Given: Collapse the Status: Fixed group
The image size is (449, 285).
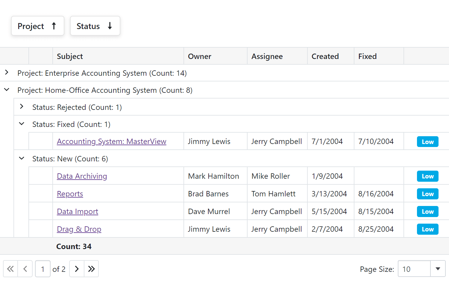Looking at the screenshot, I should [22, 124].
